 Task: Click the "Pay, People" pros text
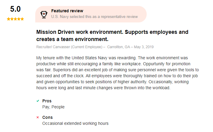tap(53, 107)
